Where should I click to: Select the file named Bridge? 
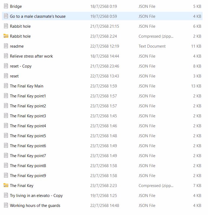pyautogui.click(x=16, y=6)
